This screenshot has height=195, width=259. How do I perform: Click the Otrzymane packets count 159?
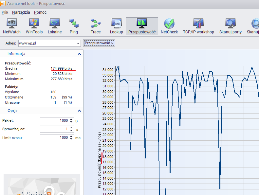[x=53, y=97]
